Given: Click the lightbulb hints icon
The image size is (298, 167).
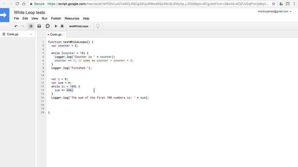Looking at the screenshot, I should click(98, 26).
